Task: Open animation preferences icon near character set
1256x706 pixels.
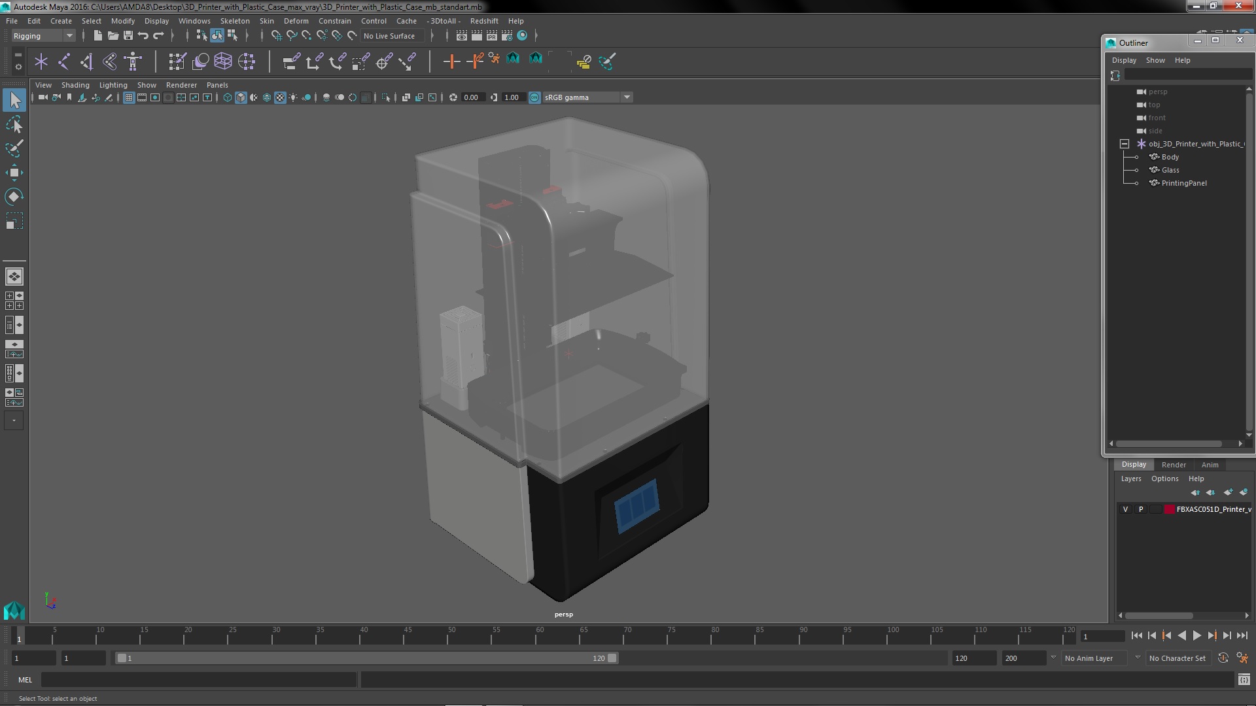Action: coord(1242,658)
